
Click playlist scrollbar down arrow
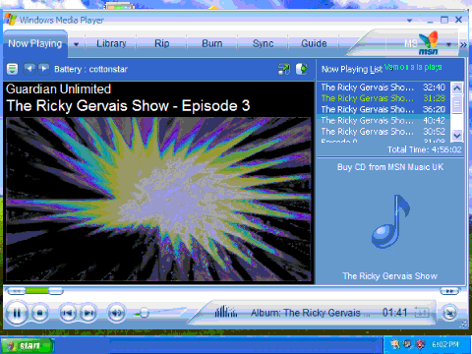[457, 135]
